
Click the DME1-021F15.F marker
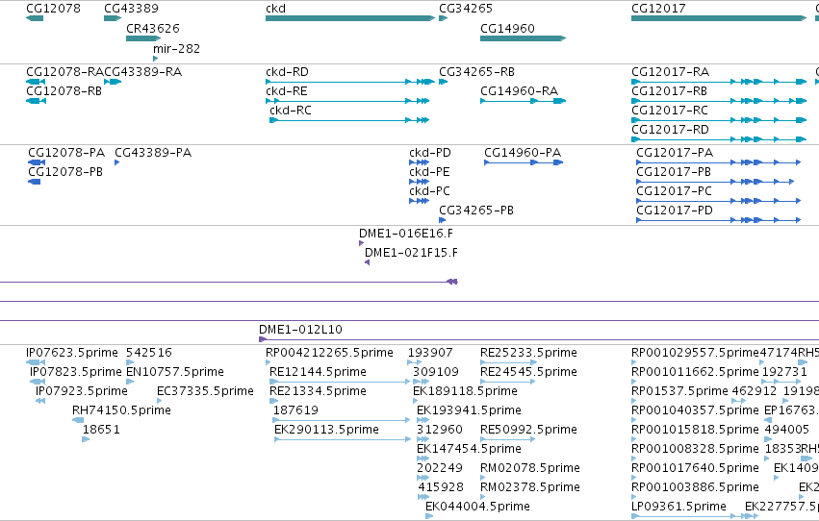[368, 262]
